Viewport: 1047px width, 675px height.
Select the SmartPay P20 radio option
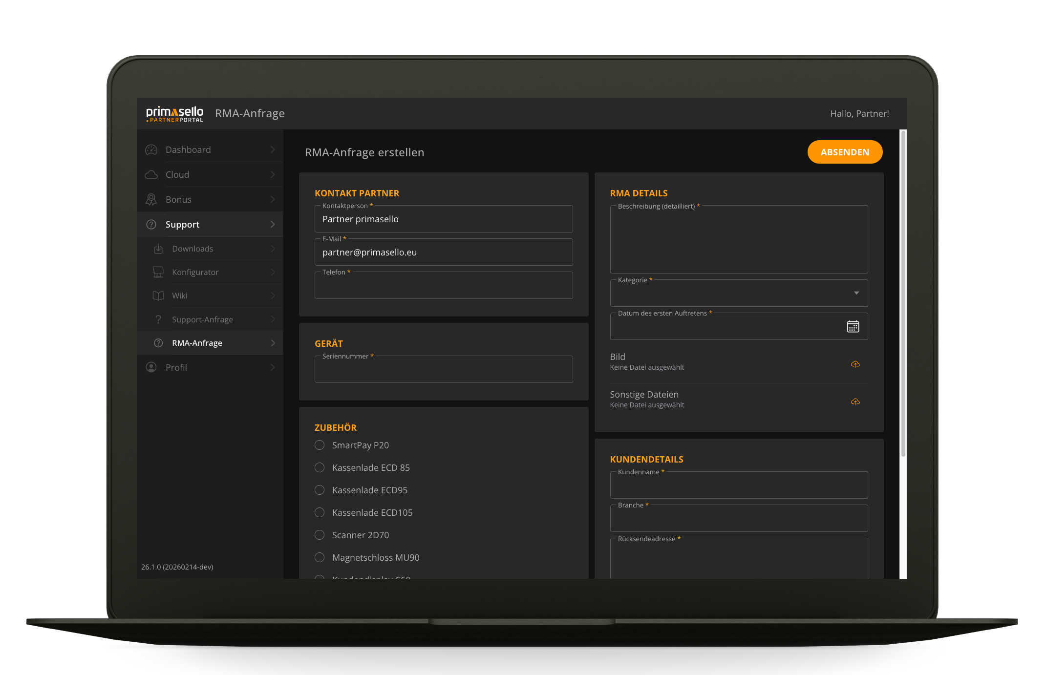[x=320, y=445]
